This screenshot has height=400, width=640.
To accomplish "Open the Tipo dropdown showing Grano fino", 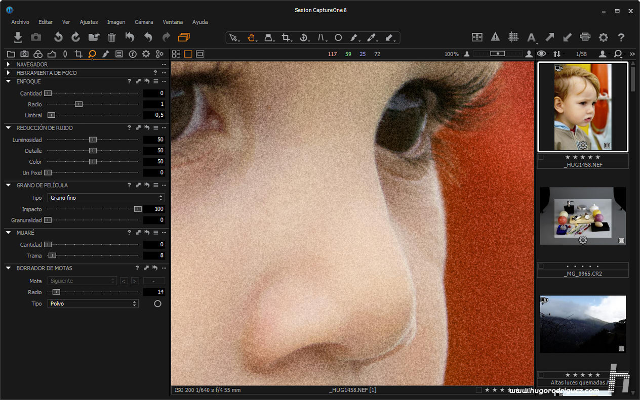I will pyautogui.click(x=105, y=198).
